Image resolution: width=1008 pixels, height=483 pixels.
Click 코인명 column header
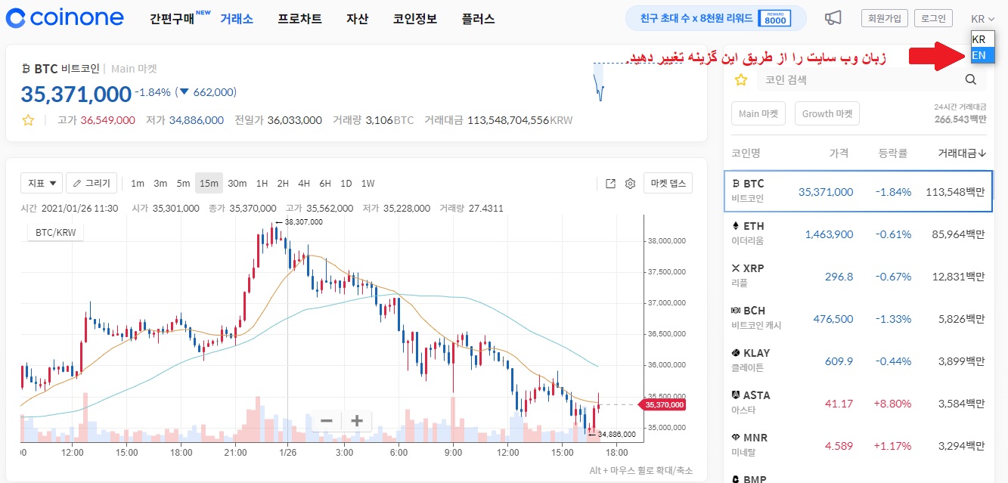746,153
